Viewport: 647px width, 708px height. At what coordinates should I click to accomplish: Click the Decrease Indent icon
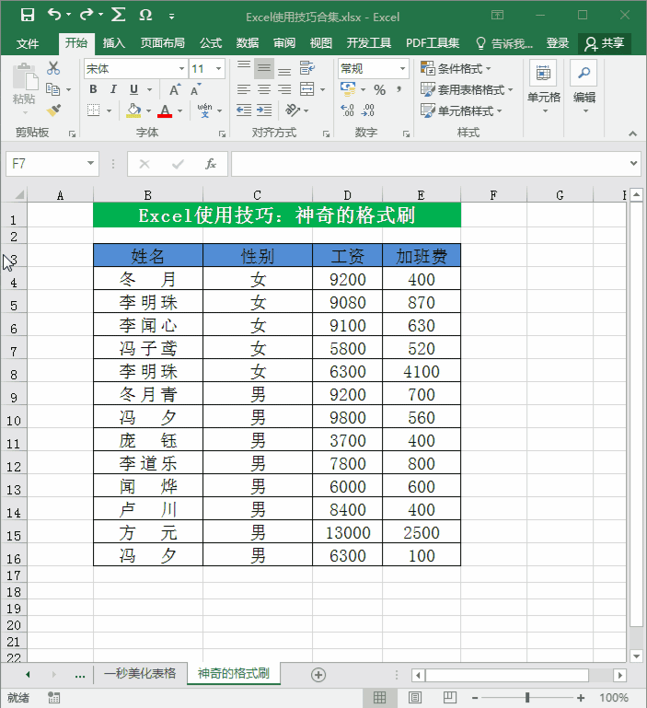click(x=244, y=110)
